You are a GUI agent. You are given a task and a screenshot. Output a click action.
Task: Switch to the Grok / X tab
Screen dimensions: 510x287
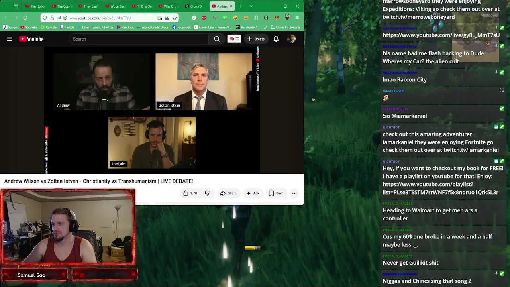coord(194,6)
